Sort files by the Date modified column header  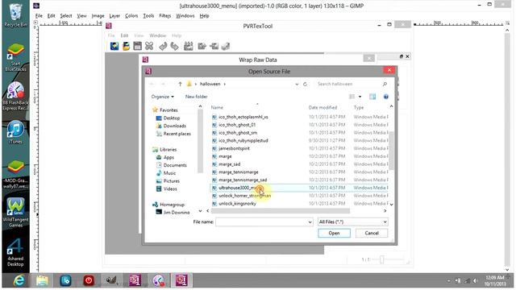(322, 107)
